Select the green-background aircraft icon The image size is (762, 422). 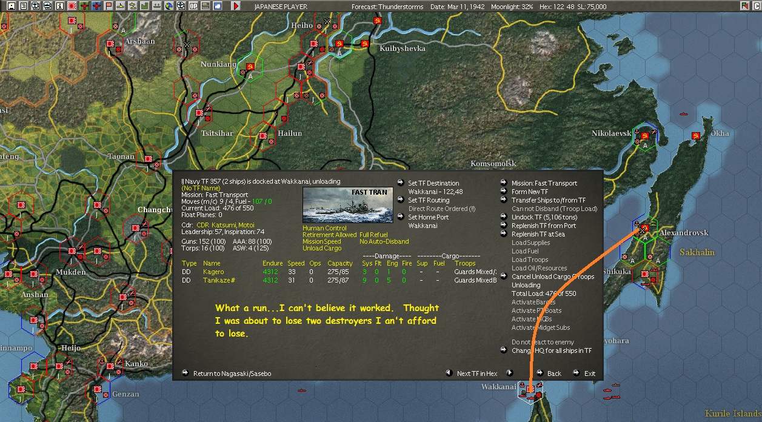(84, 6)
